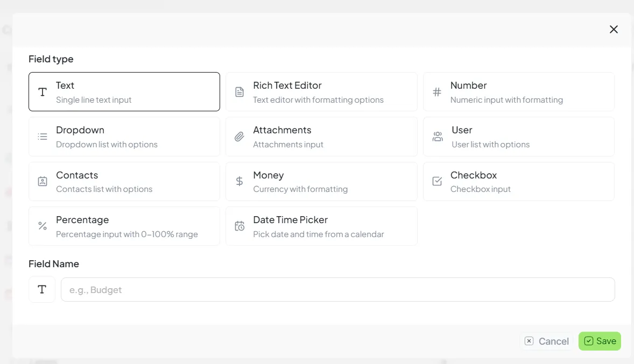
Task: Click the dollar icon on the Money tile
Action: click(x=239, y=181)
